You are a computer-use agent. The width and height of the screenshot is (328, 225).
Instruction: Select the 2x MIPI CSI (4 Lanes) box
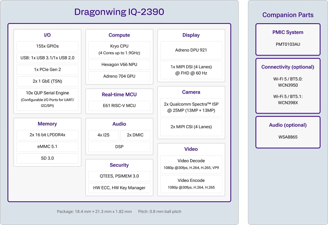point(191,127)
